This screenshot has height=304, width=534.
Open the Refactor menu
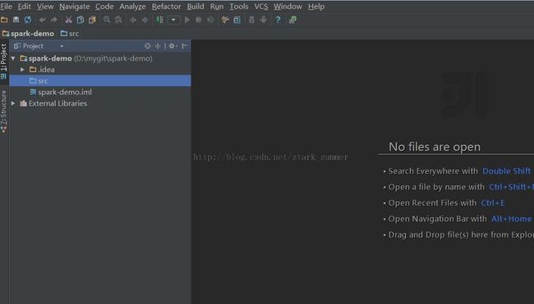pos(166,7)
